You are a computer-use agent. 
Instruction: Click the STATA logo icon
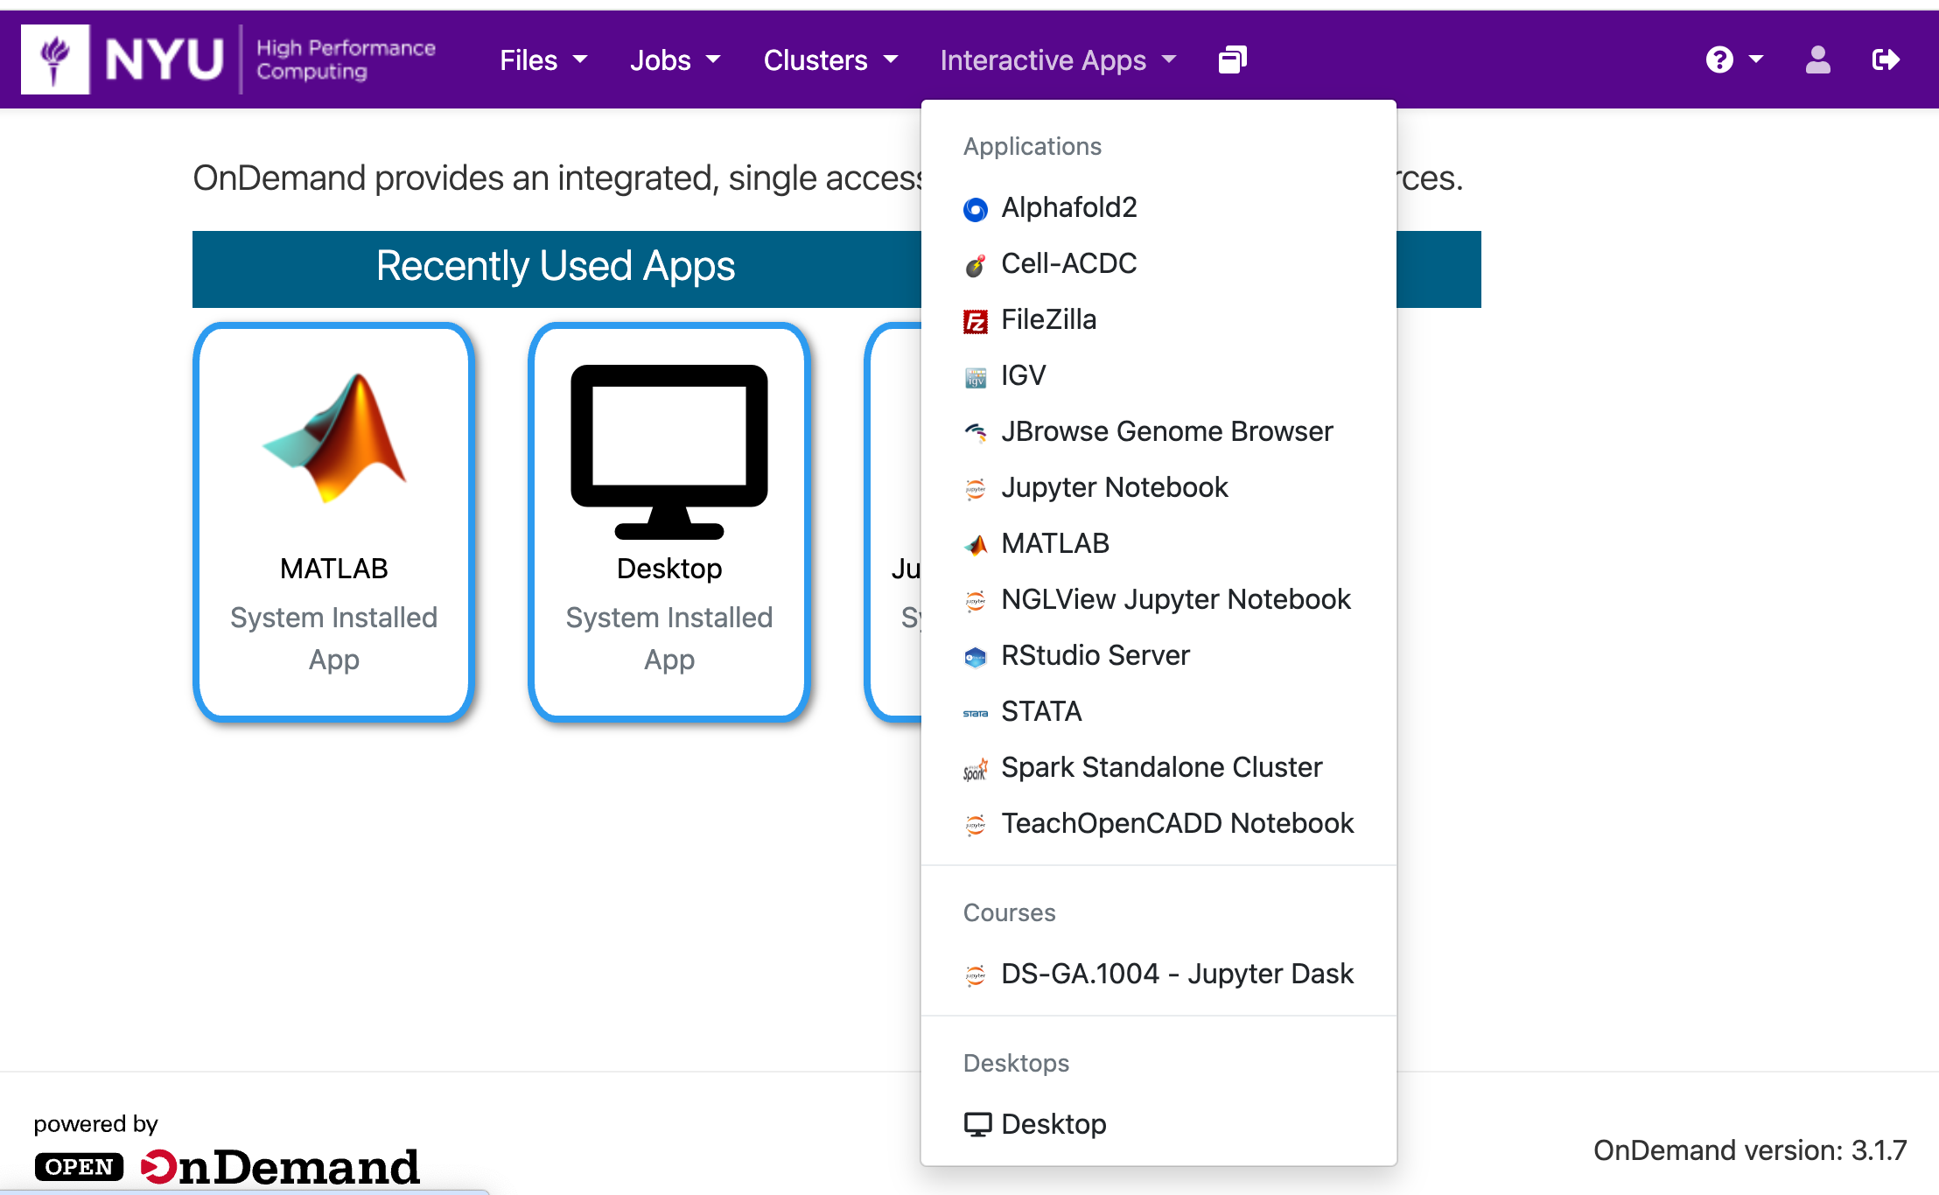(976, 713)
